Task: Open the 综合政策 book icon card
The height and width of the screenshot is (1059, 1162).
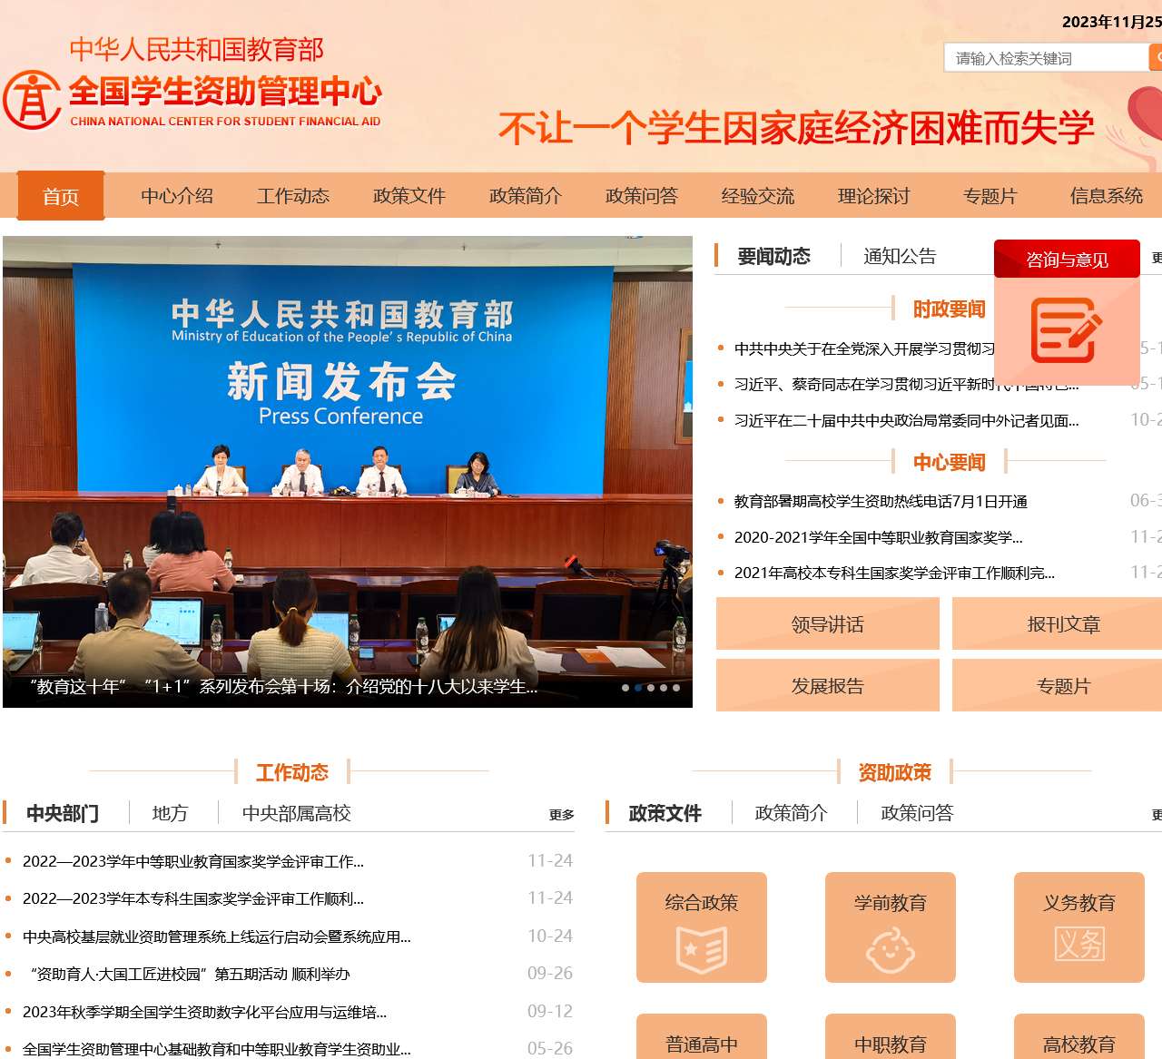Action: pyautogui.click(x=702, y=927)
